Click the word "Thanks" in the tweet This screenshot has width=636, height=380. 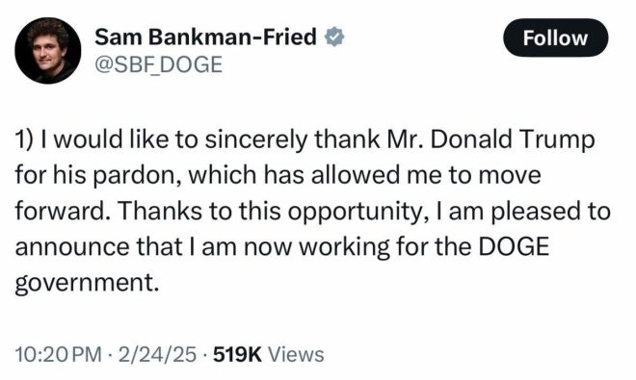point(161,211)
